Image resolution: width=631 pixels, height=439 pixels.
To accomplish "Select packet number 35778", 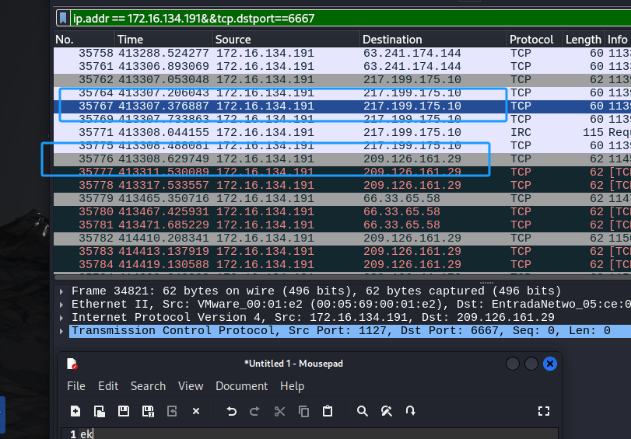I will click(x=342, y=186).
